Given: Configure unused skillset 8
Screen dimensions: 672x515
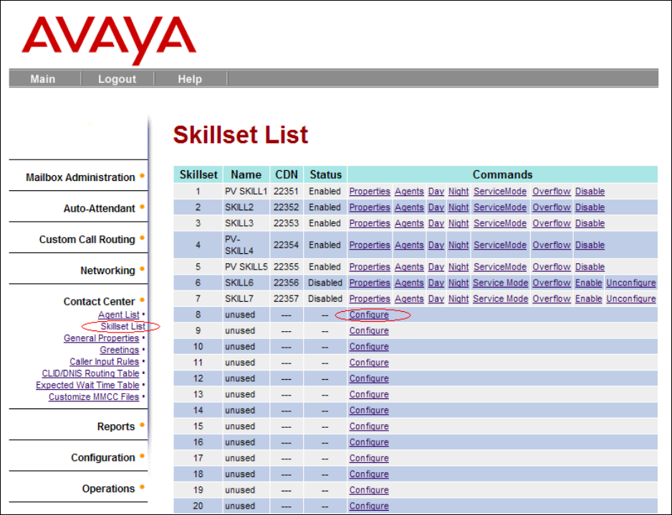Looking at the screenshot, I should (x=369, y=315).
